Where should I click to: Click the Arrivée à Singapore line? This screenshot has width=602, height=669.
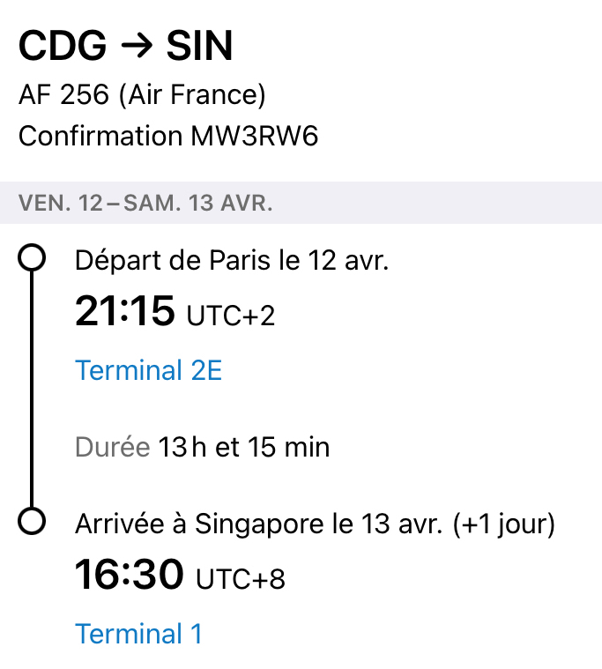(x=260, y=524)
